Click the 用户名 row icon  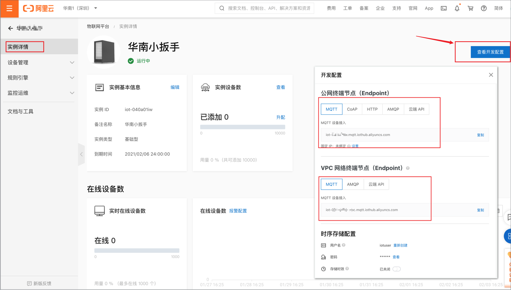pyautogui.click(x=323, y=245)
